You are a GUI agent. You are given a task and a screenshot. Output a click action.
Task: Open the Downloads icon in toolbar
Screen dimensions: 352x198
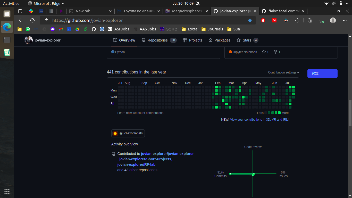tap(321, 20)
